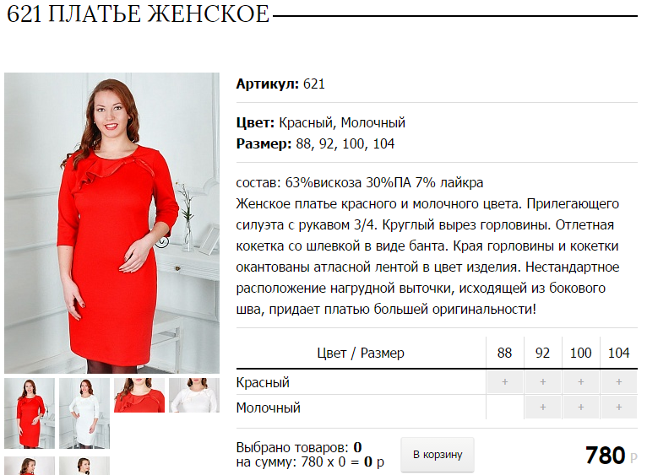This screenshot has width=647, height=475.
Task: Select red dress neckline close-up thumbnail
Action: point(139,395)
